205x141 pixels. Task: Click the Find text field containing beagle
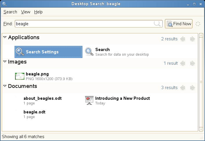(89, 24)
